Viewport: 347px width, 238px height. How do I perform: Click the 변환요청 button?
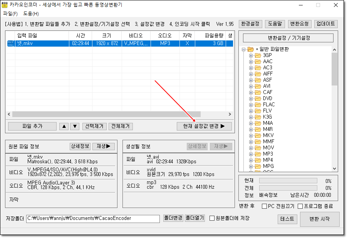[300, 24]
